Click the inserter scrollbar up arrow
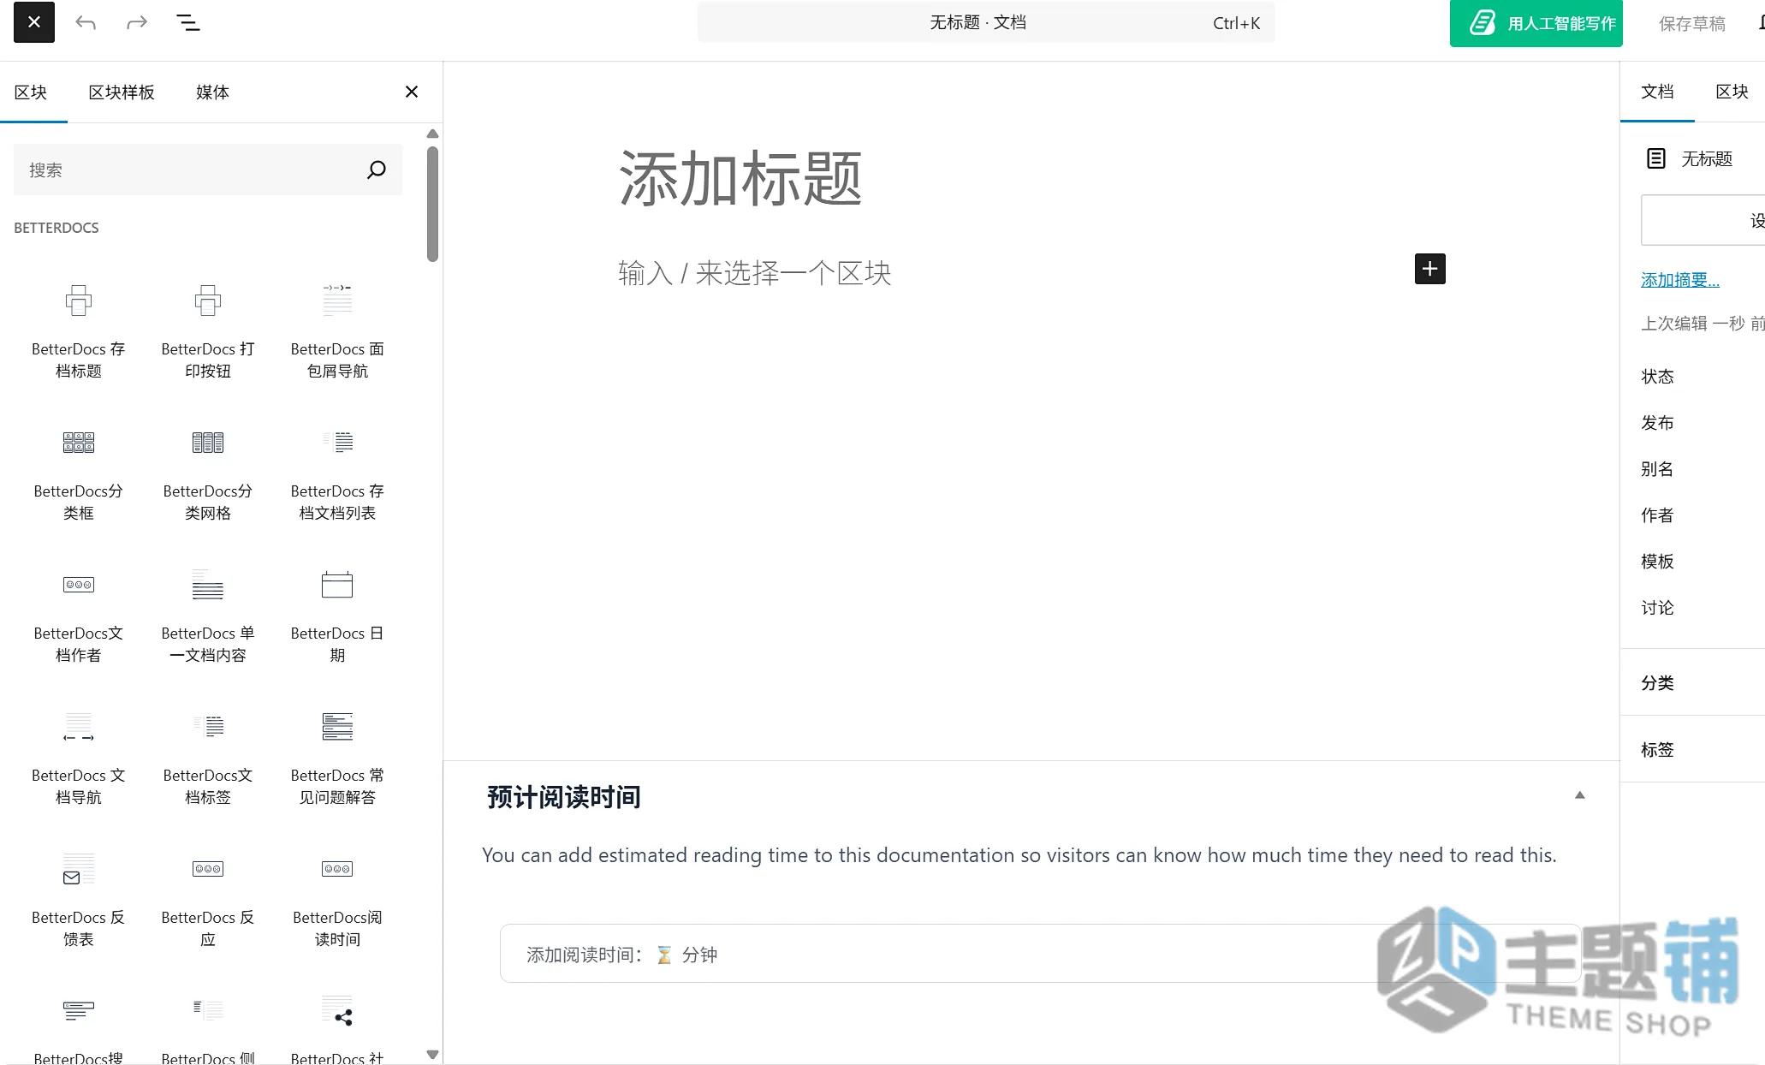This screenshot has width=1765, height=1065. 432,134
